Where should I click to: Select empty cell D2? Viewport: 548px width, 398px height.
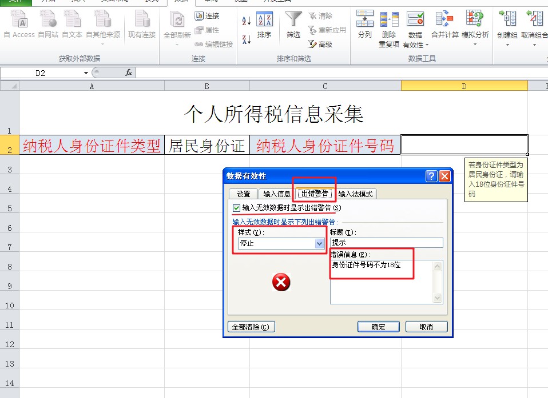point(464,145)
